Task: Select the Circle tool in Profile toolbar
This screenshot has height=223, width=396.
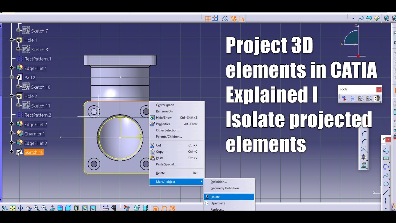Action: pos(386,167)
